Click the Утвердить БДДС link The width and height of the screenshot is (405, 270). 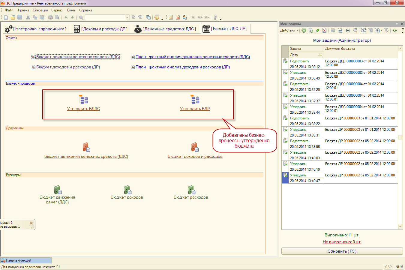click(x=83, y=109)
